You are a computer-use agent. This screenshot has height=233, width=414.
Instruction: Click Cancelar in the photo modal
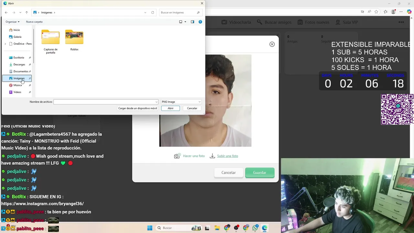(229, 172)
